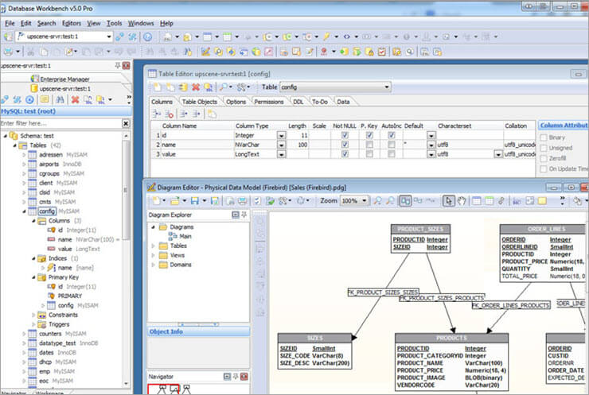589x395 pixels.
Task: Uncheck Not NULL for the name column
Action: (x=345, y=145)
